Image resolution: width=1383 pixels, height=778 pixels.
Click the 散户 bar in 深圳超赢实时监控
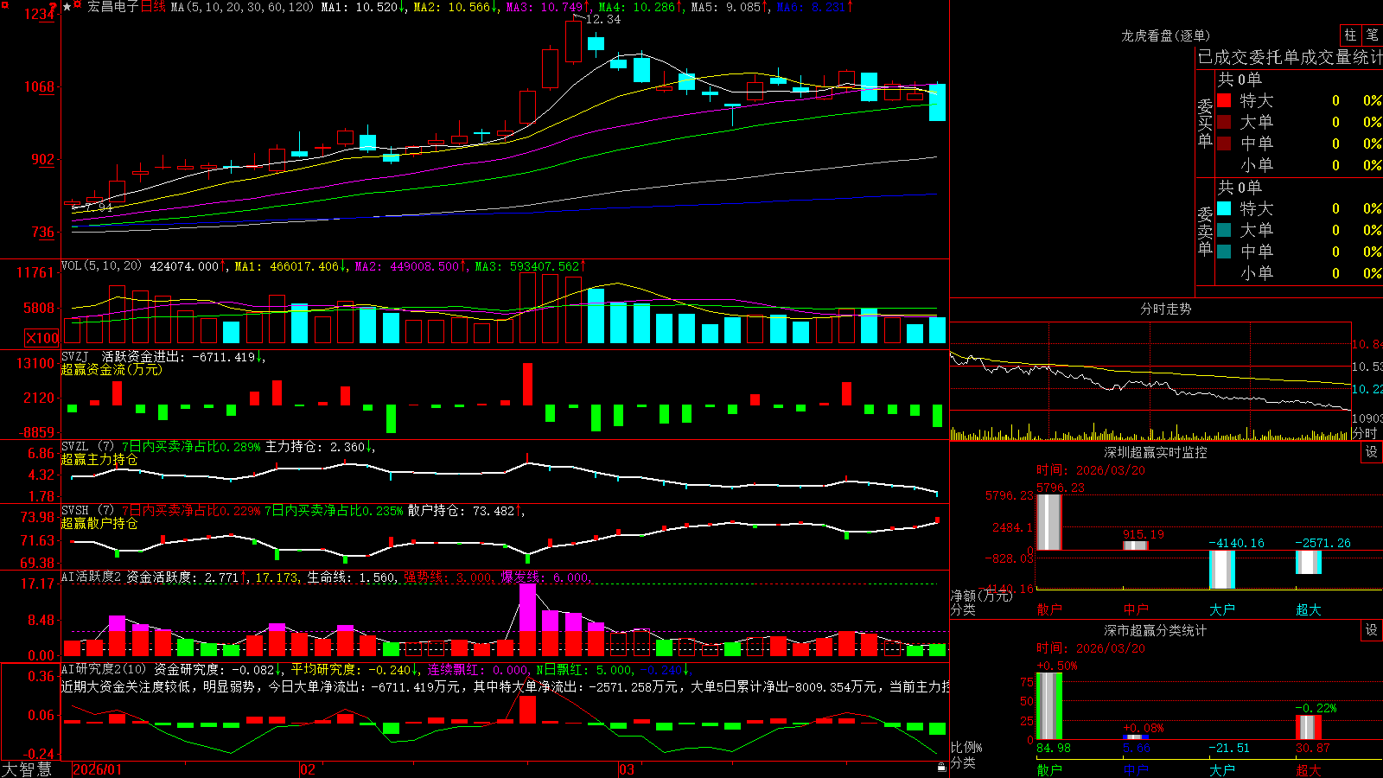pos(1049,522)
